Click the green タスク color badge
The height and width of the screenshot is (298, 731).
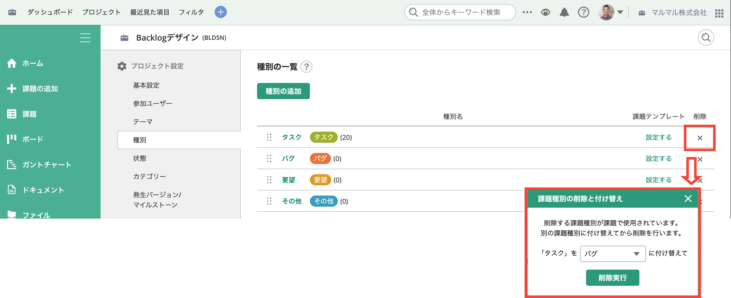(x=324, y=137)
